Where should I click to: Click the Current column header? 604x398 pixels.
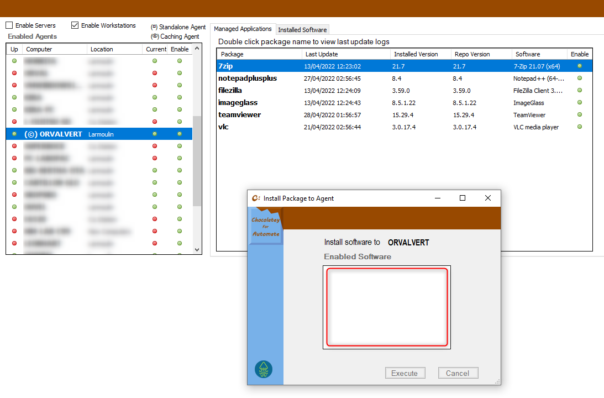pyautogui.click(x=156, y=49)
